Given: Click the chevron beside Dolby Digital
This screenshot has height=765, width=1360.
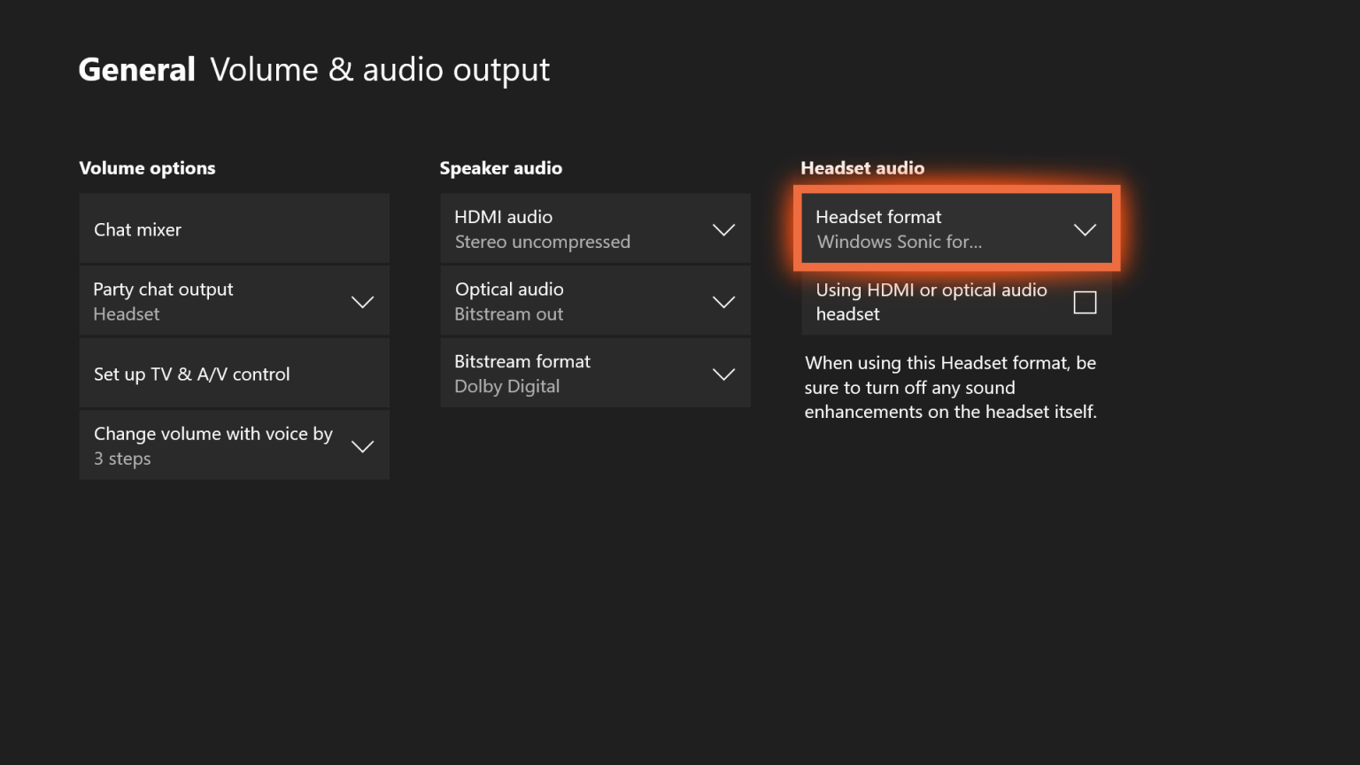Looking at the screenshot, I should click(x=723, y=374).
